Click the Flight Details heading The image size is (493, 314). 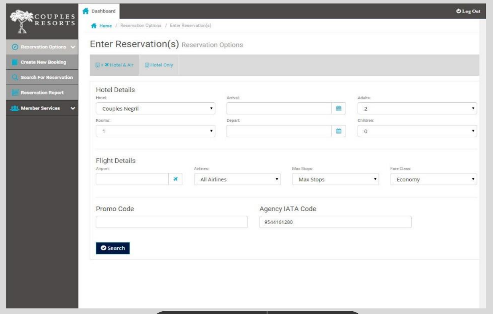click(x=116, y=161)
